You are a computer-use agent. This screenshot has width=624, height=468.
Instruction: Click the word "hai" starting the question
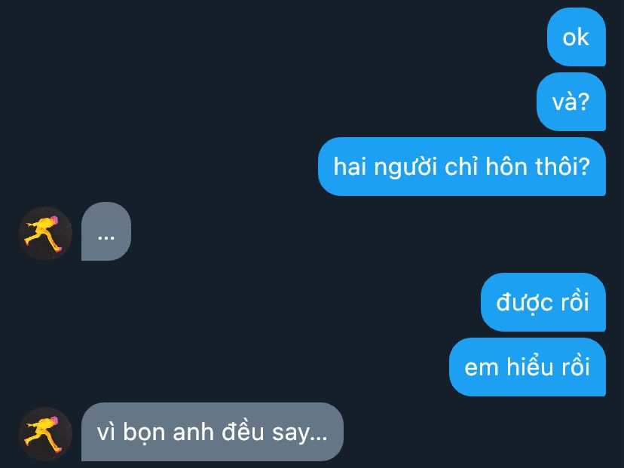(350, 167)
